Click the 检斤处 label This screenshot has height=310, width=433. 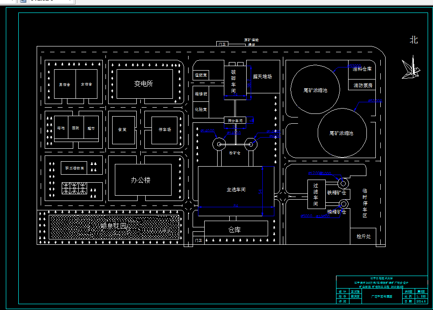pyautogui.click(x=363, y=236)
